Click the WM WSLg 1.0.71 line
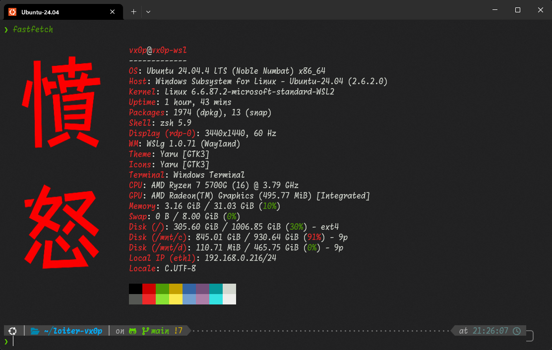552x350 pixels. pyautogui.click(x=184, y=144)
